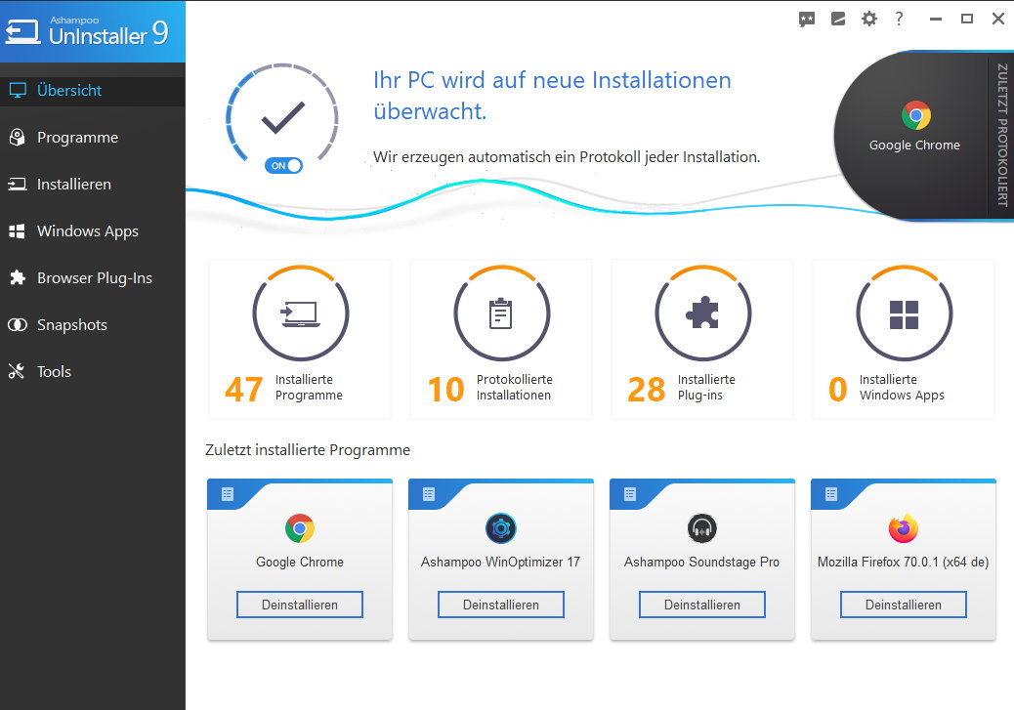The image size is (1014, 710).
Task: Open help via the question mark icon
Action: (899, 18)
